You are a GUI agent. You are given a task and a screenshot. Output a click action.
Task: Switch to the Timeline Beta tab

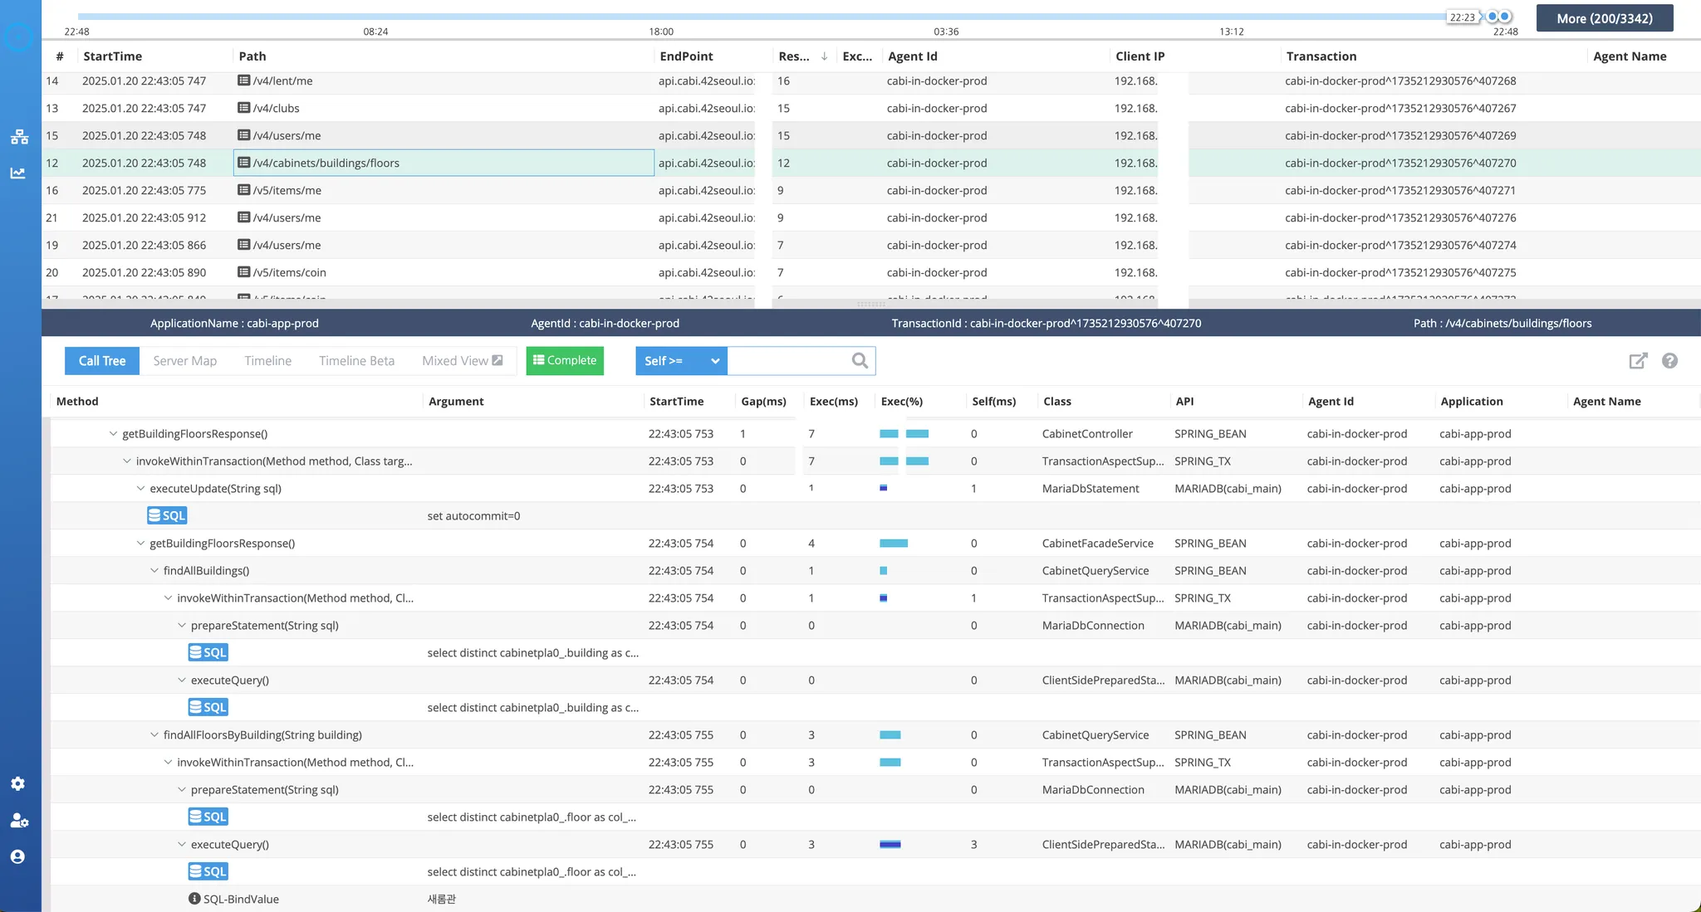(x=356, y=361)
